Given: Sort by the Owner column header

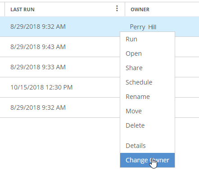Looking at the screenshot, I should [140, 9].
